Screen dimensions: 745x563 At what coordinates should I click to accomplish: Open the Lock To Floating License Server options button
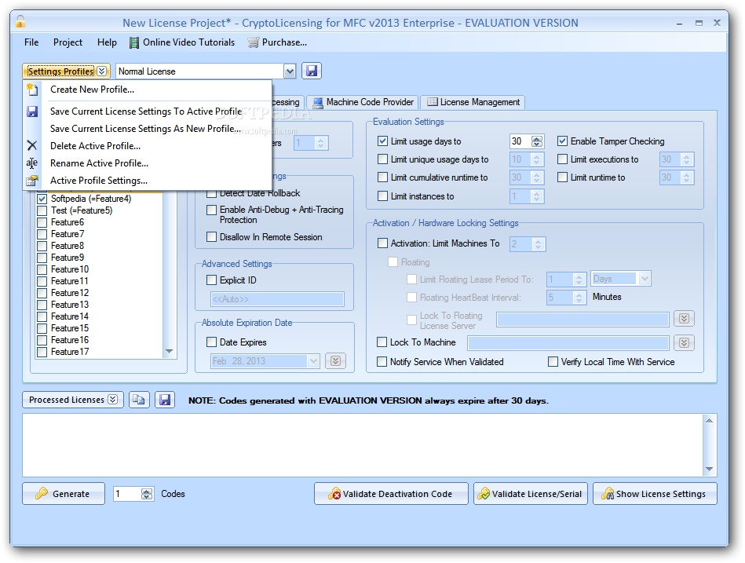684,318
